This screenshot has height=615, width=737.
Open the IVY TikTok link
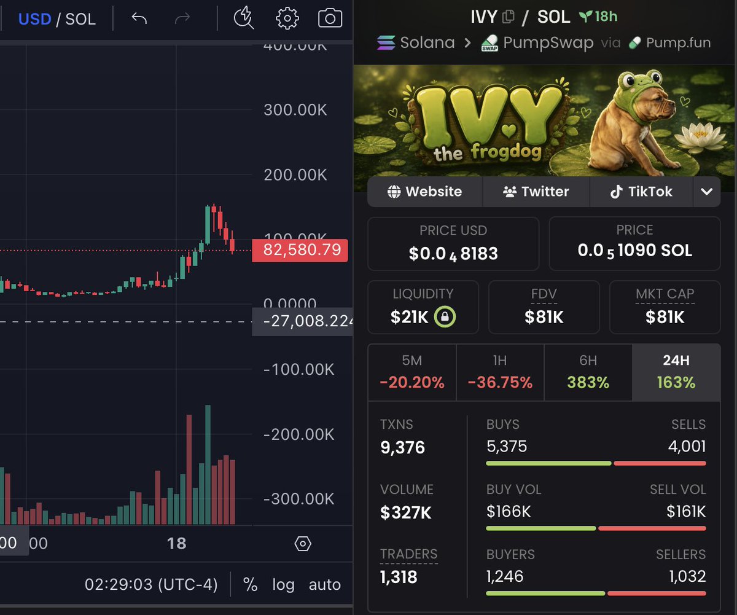pyautogui.click(x=641, y=192)
